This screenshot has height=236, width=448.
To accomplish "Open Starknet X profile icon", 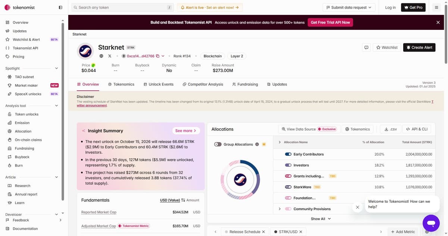I will (110, 56).
